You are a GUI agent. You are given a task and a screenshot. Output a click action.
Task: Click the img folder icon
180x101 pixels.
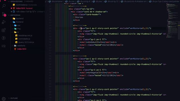(15, 29)
